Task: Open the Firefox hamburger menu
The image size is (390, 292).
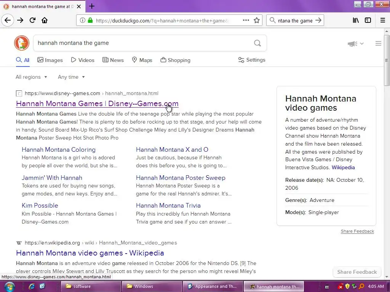Action: pos(382,21)
